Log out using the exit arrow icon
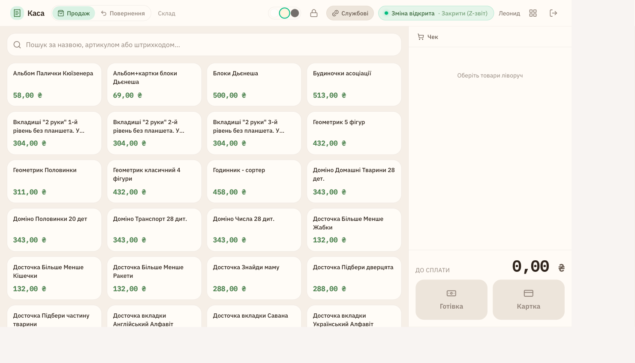This screenshot has width=635, height=363. click(554, 13)
